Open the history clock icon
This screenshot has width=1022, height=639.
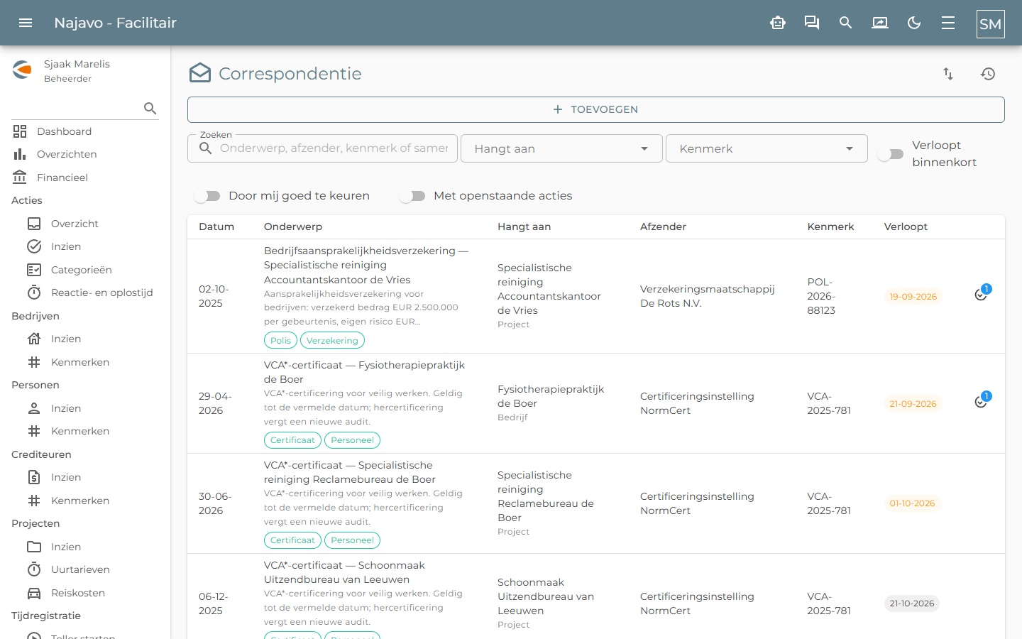click(x=988, y=74)
